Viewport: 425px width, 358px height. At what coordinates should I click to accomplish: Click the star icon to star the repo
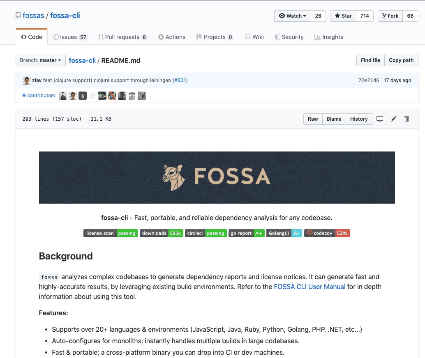point(338,16)
